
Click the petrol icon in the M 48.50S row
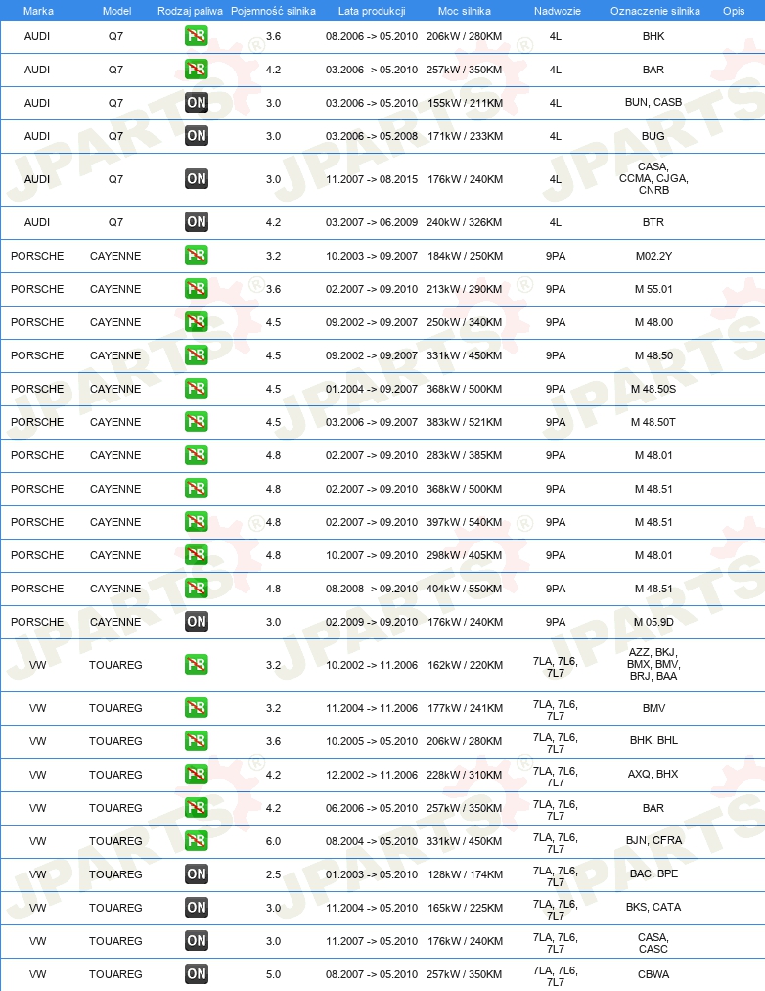[197, 388]
